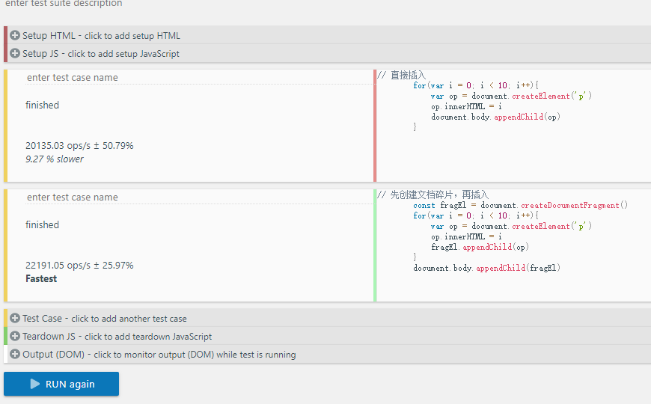The height and width of the screenshot is (404, 651).
Task: Click comment line // 先创建文档碎片，再插入
Action: 433,195
